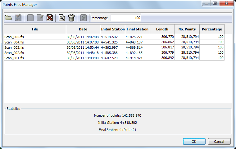Select the Scan_001.fls file entry
This screenshot has width=236, height=149.
35,58
